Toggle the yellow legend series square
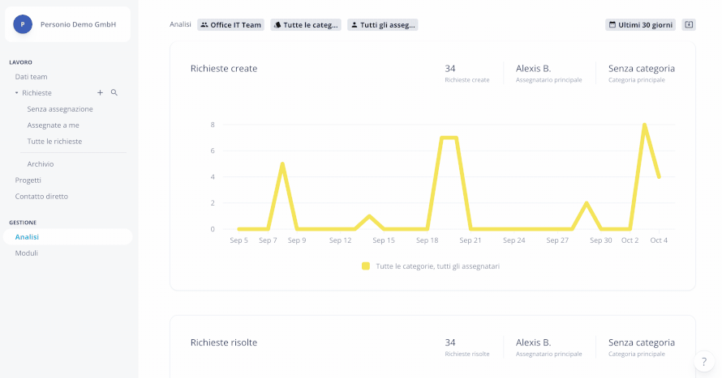This screenshot has height=378, width=722. click(366, 266)
